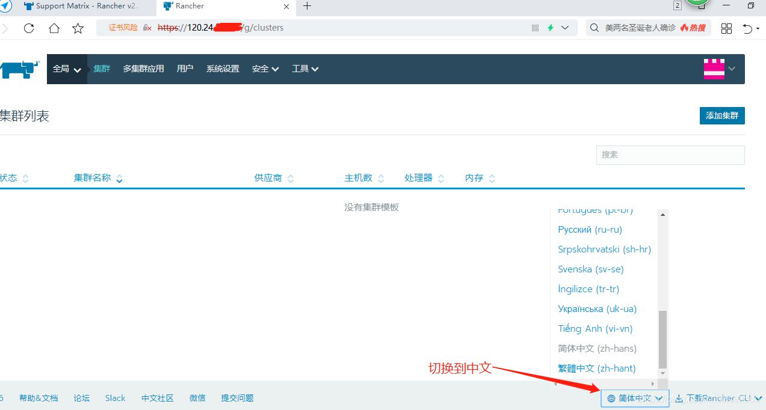
Task: Click the Rancher bull logo
Action: point(20,69)
